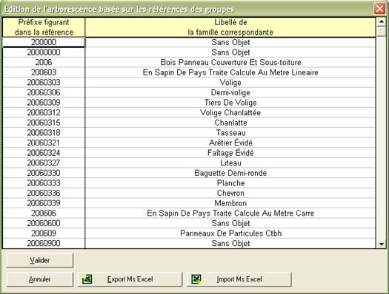The image size is (389, 294).
Task: Close the arborescence edition dialog
Action: click(x=379, y=9)
